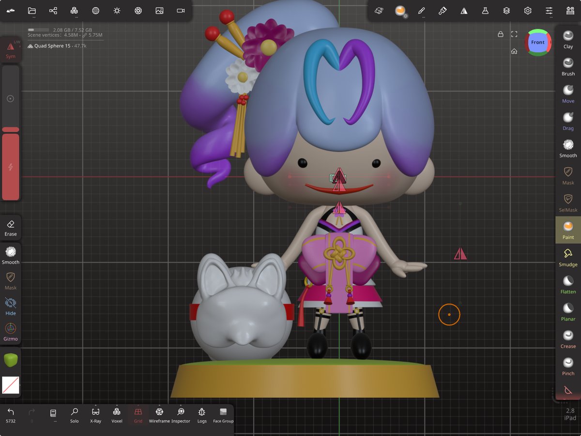Image resolution: width=581 pixels, height=436 pixels.
Task: Open the flask icon menu
Action: tap(485, 11)
